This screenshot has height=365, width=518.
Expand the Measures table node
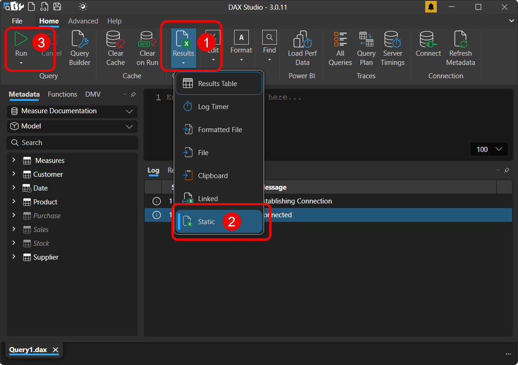tap(13, 160)
